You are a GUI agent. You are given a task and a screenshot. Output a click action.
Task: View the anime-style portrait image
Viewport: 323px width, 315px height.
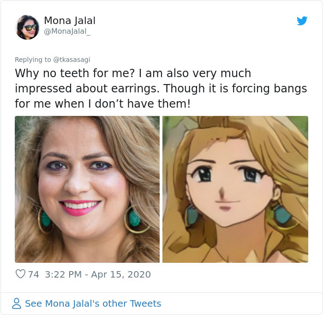[235, 189]
